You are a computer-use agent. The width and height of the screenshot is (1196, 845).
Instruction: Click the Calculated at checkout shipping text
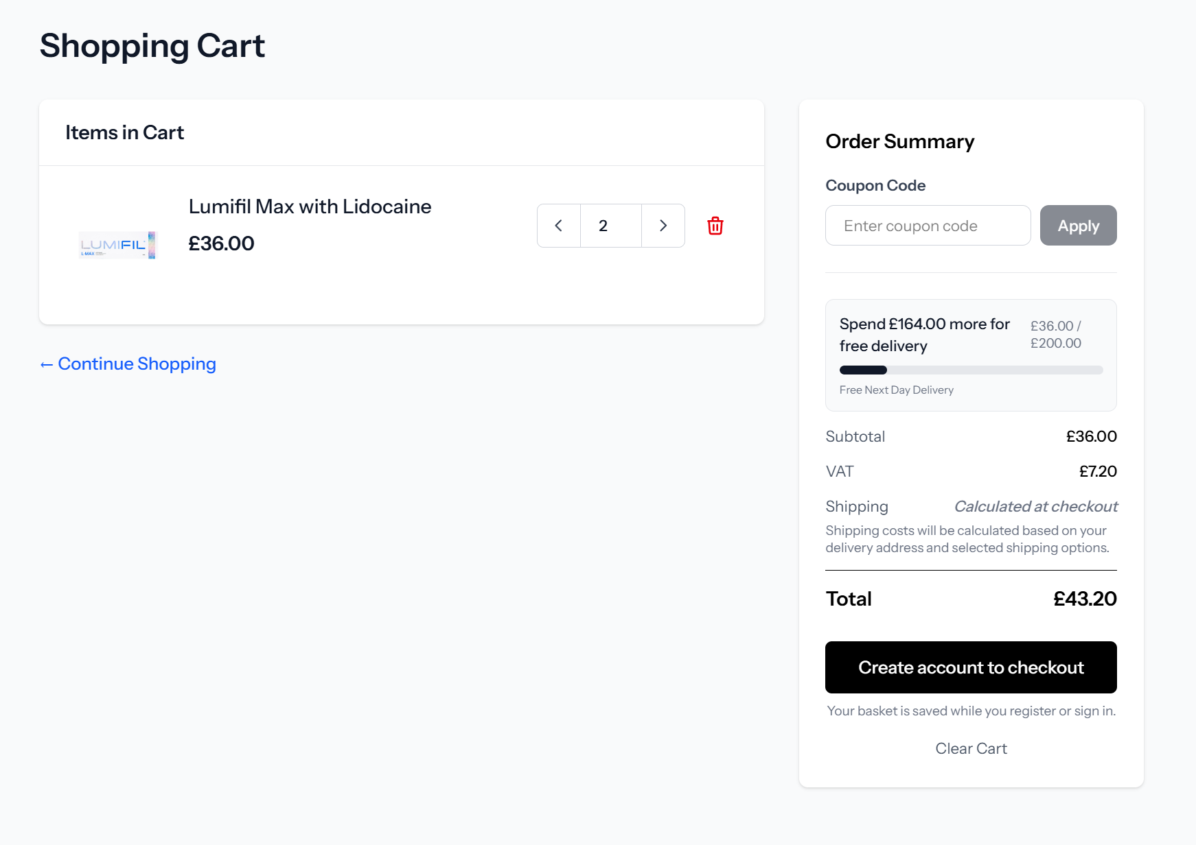(1035, 506)
